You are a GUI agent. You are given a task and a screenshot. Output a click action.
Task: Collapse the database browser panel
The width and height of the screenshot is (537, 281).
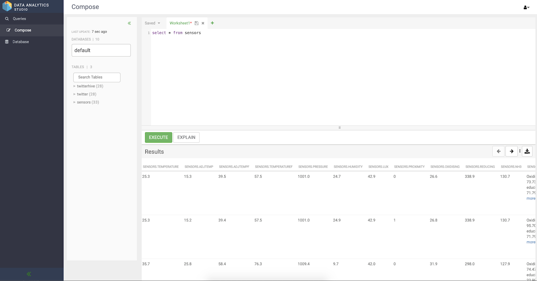(129, 23)
